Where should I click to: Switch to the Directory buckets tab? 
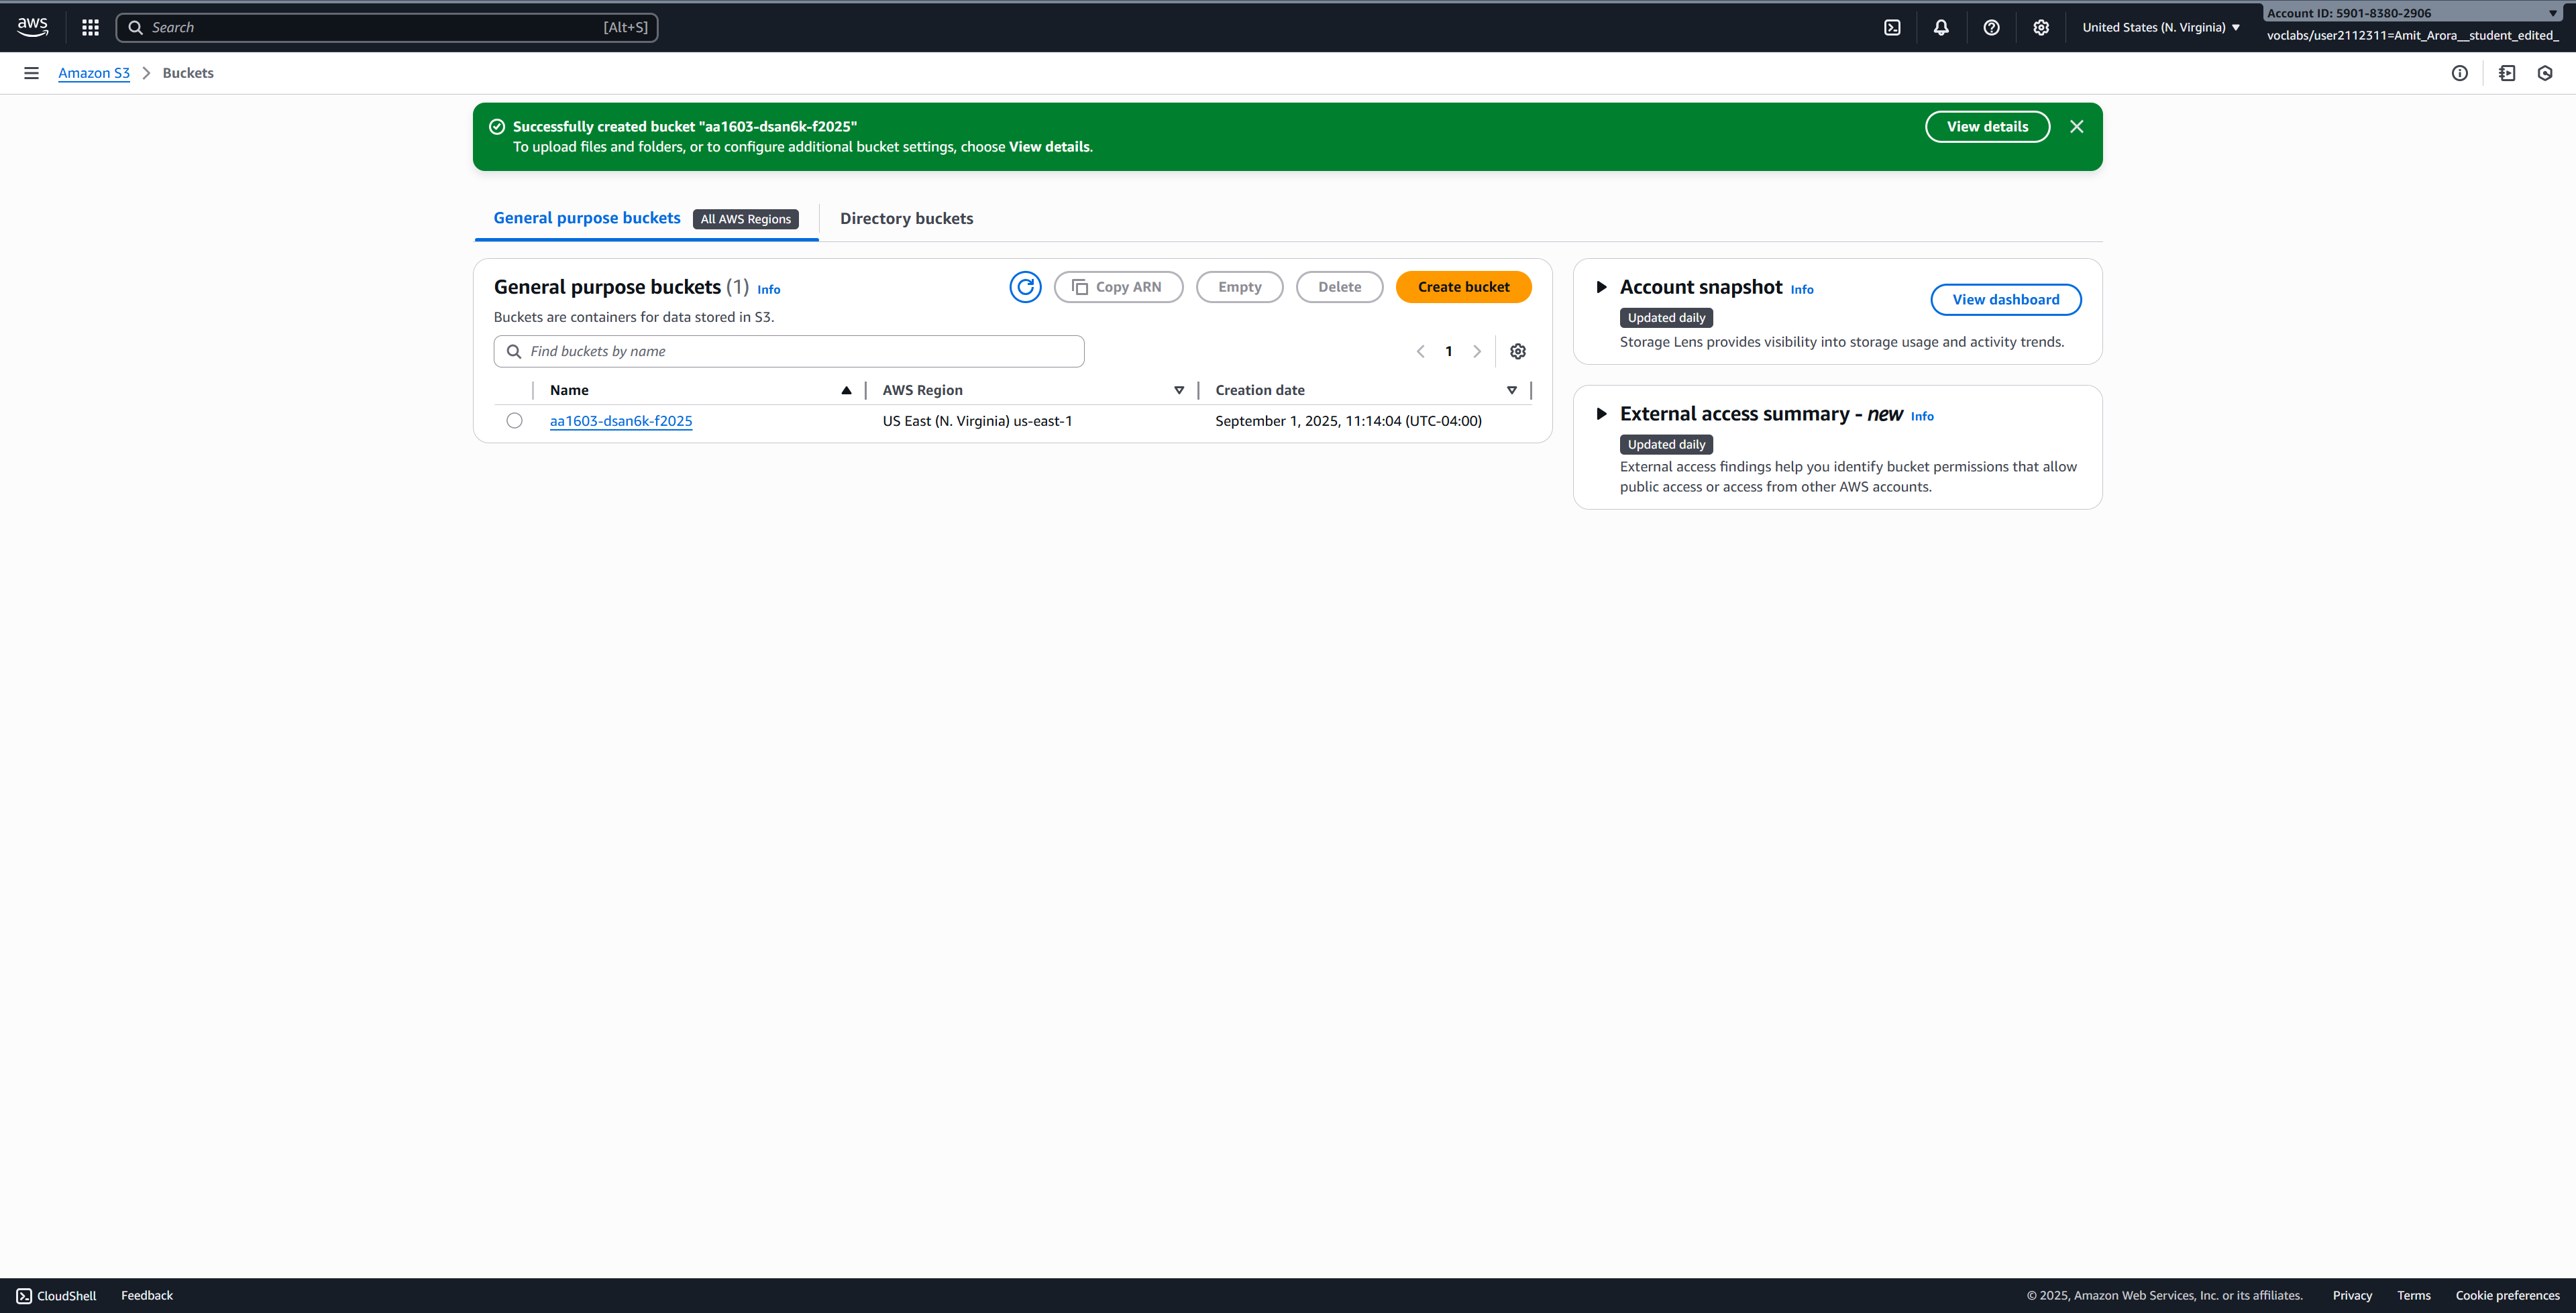tap(906, 218)
